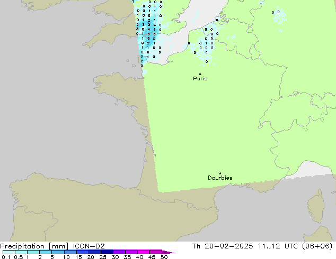336x259 pixels.
Task: Pick the 0.1–0.5 mm legend color swatch
Action: click(x=9, y=252)
